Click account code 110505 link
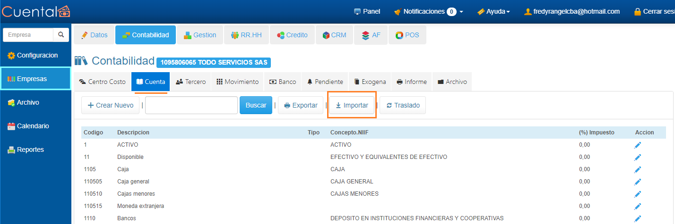The width and height of the screenshot is (675, 224). (x=91, y=182)
